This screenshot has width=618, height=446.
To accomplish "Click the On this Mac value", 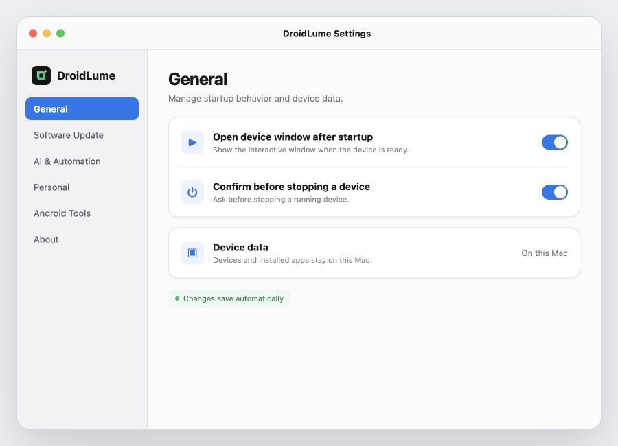I will (545, 253).
